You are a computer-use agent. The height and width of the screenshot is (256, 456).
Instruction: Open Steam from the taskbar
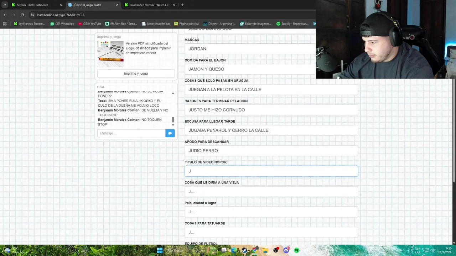click(244, 250)
